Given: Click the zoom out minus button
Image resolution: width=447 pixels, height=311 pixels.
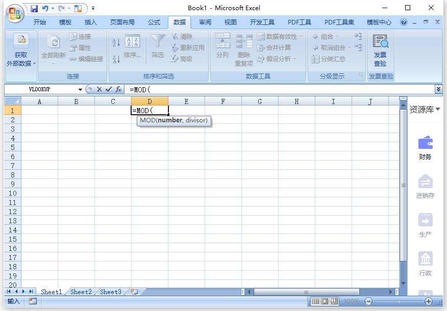Looking at the screenshot, I should coord(368,301).
